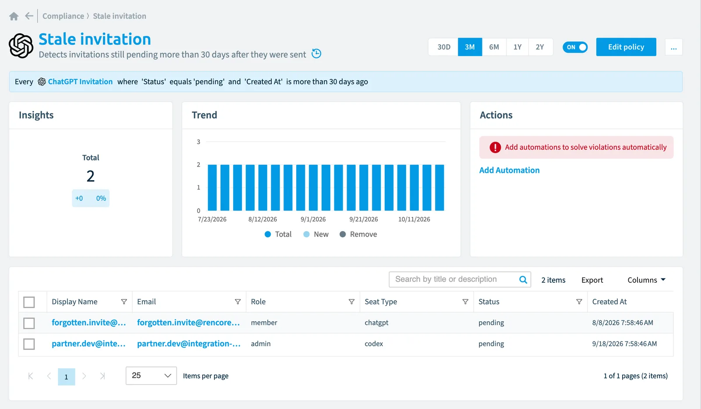Click page number 1 in pager

pos(67,377)
